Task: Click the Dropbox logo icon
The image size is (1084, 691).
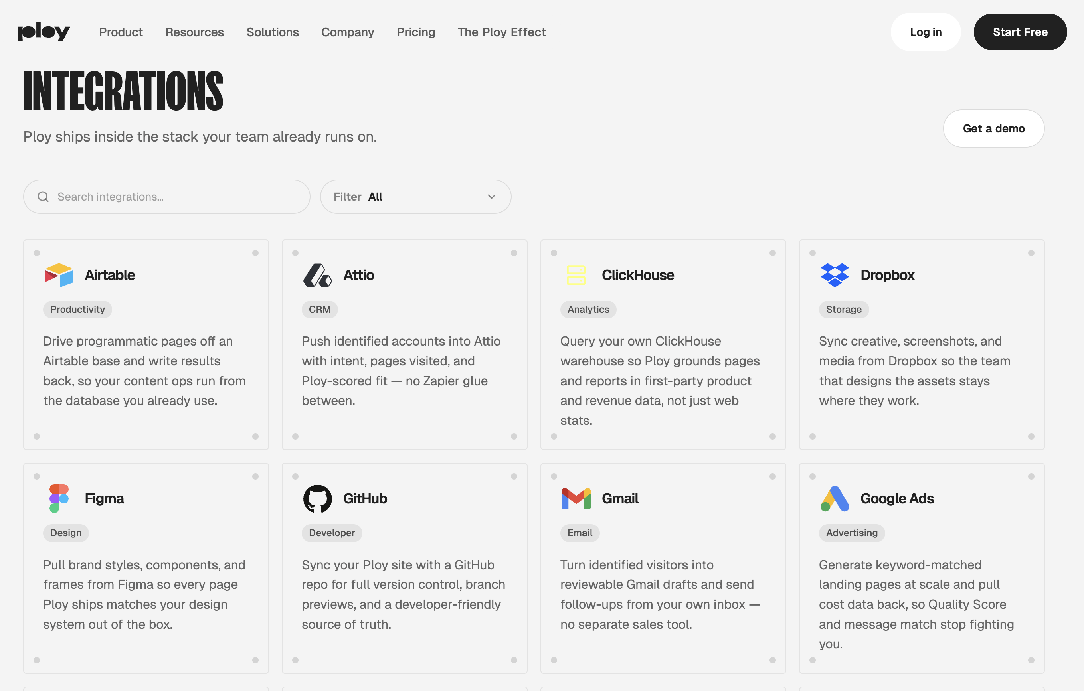Action: pyautogui.click(x=835, y=275)
